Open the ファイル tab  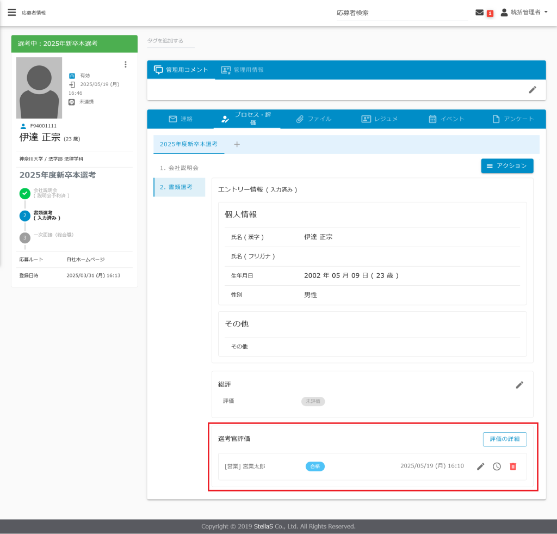click(313, 119)
